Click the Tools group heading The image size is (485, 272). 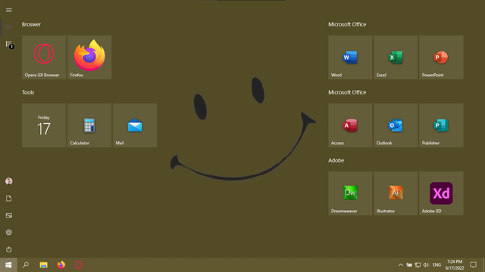[x=28, y=92]
